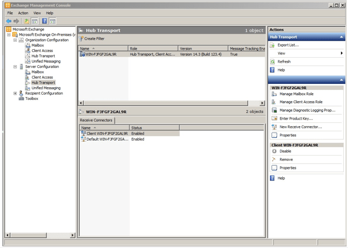Click Enter Product Key link

click(x=296, y=119)
